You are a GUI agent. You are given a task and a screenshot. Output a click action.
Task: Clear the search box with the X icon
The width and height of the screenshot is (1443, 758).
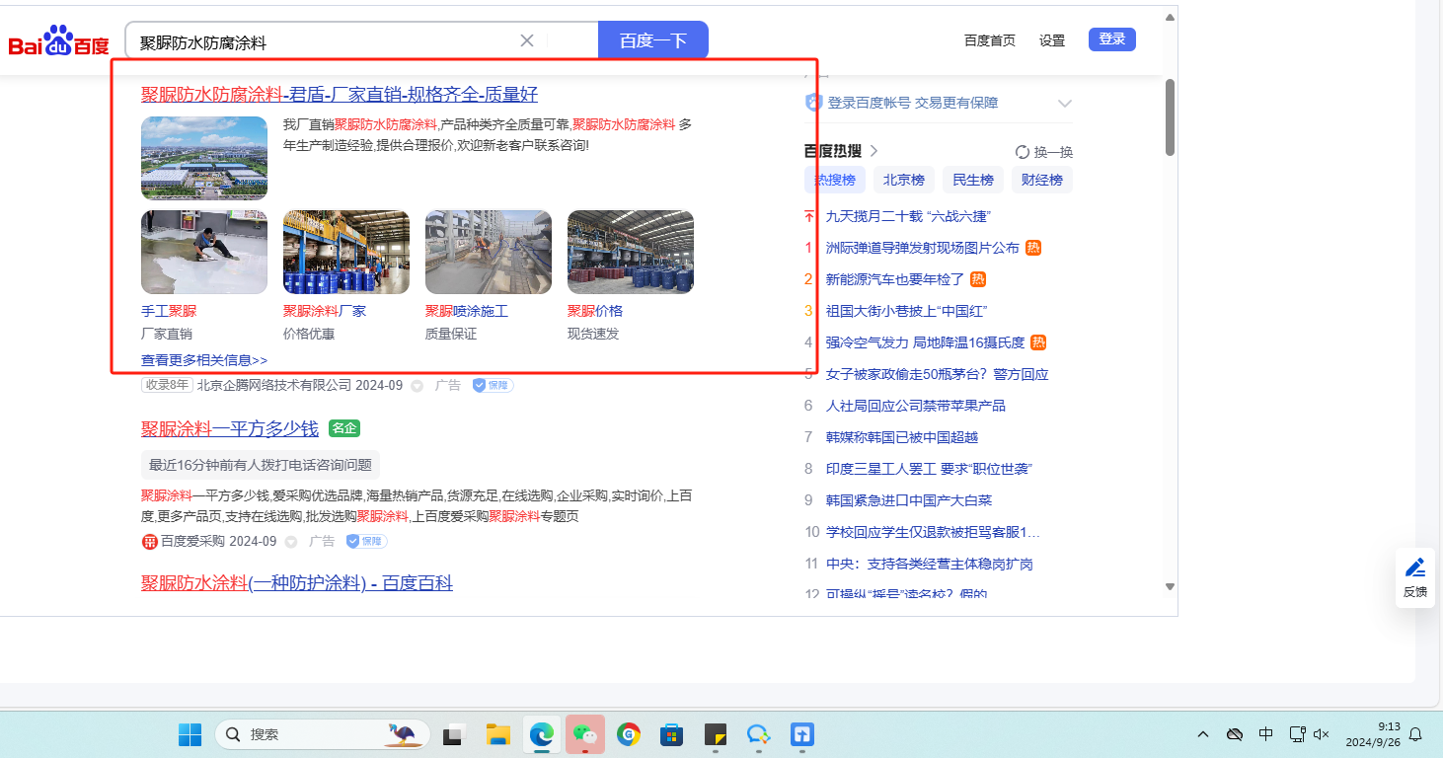527,40
